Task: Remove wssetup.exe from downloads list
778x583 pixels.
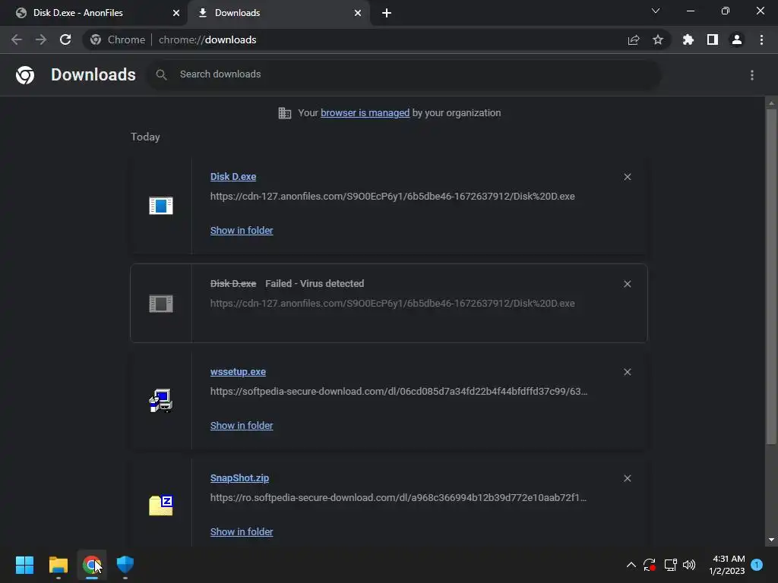Action: click(627, 372)
